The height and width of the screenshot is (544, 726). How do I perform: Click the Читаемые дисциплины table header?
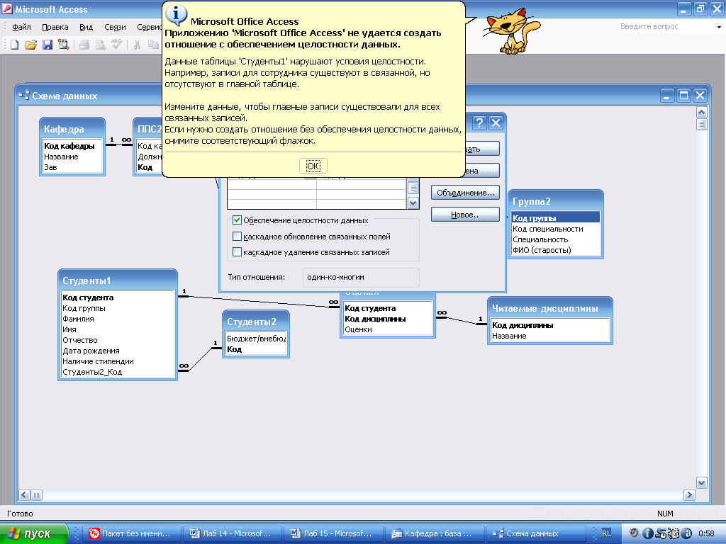[x=550, y=308]
